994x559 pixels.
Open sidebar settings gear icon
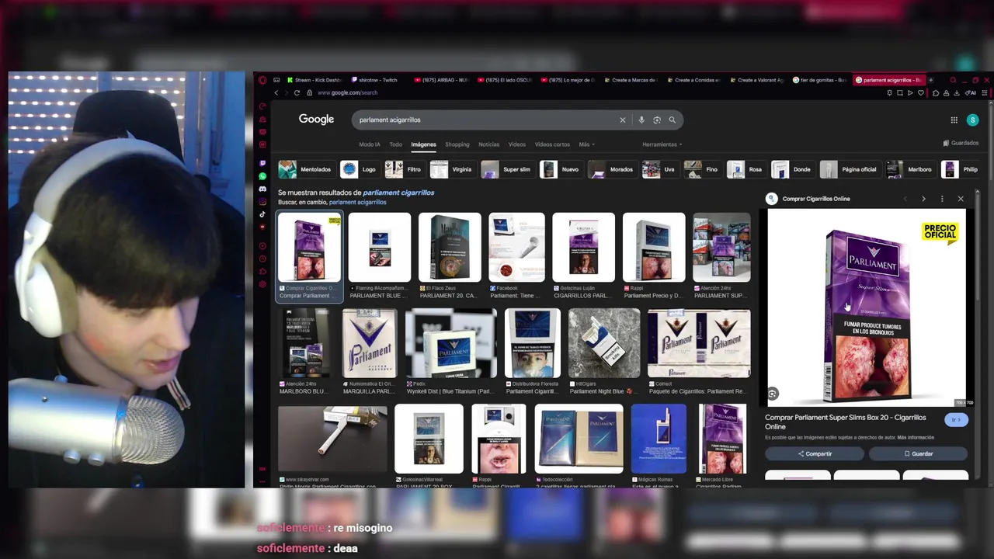(x=262, y=283)
